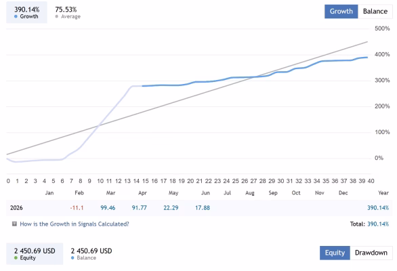Click the green Equity legend dot
Viewport: 397px width, 271px height.
click(16, 258)
